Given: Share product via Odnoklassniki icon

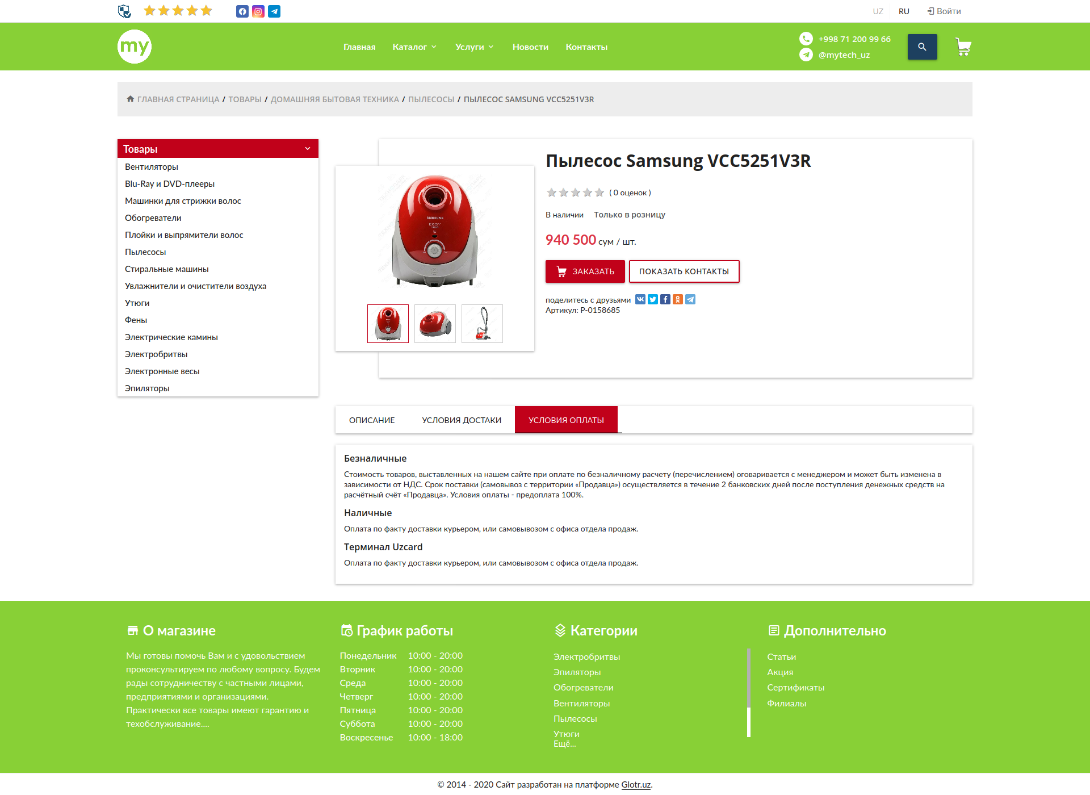Looking at the screenshot, I should (678, 299).
